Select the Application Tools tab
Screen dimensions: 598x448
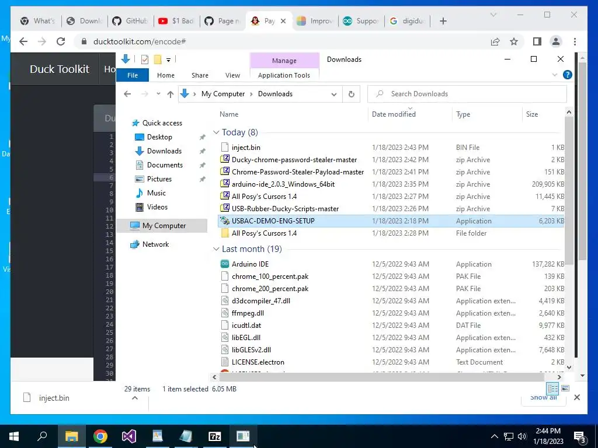pos(284,75)
